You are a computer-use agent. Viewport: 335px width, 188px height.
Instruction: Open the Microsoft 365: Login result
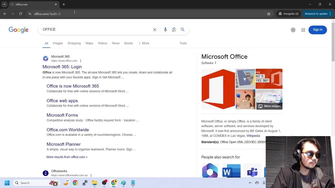(62, 67)
